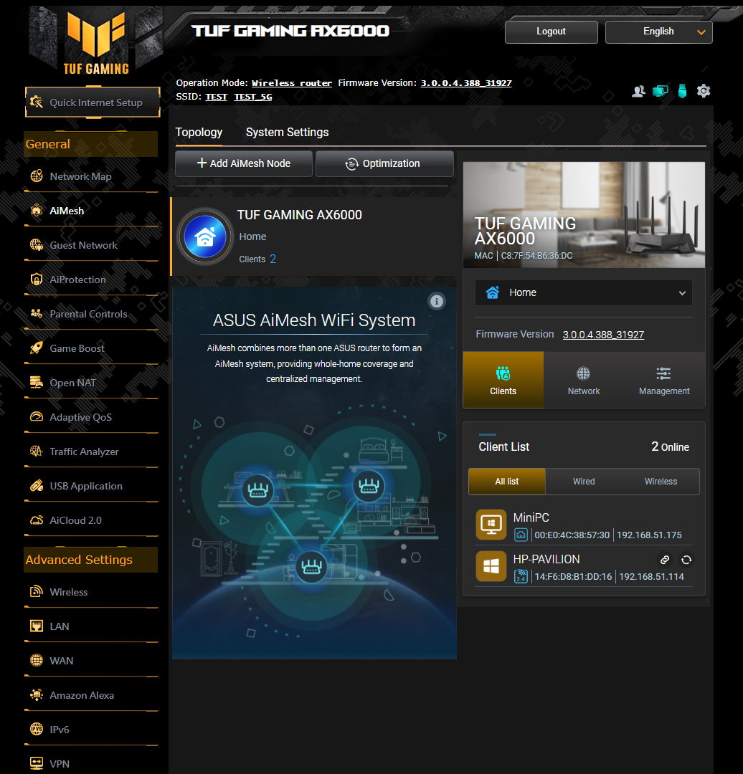Click the USB device status icon
The width and height of the screenshot is (743, 774).
[682, 91]
